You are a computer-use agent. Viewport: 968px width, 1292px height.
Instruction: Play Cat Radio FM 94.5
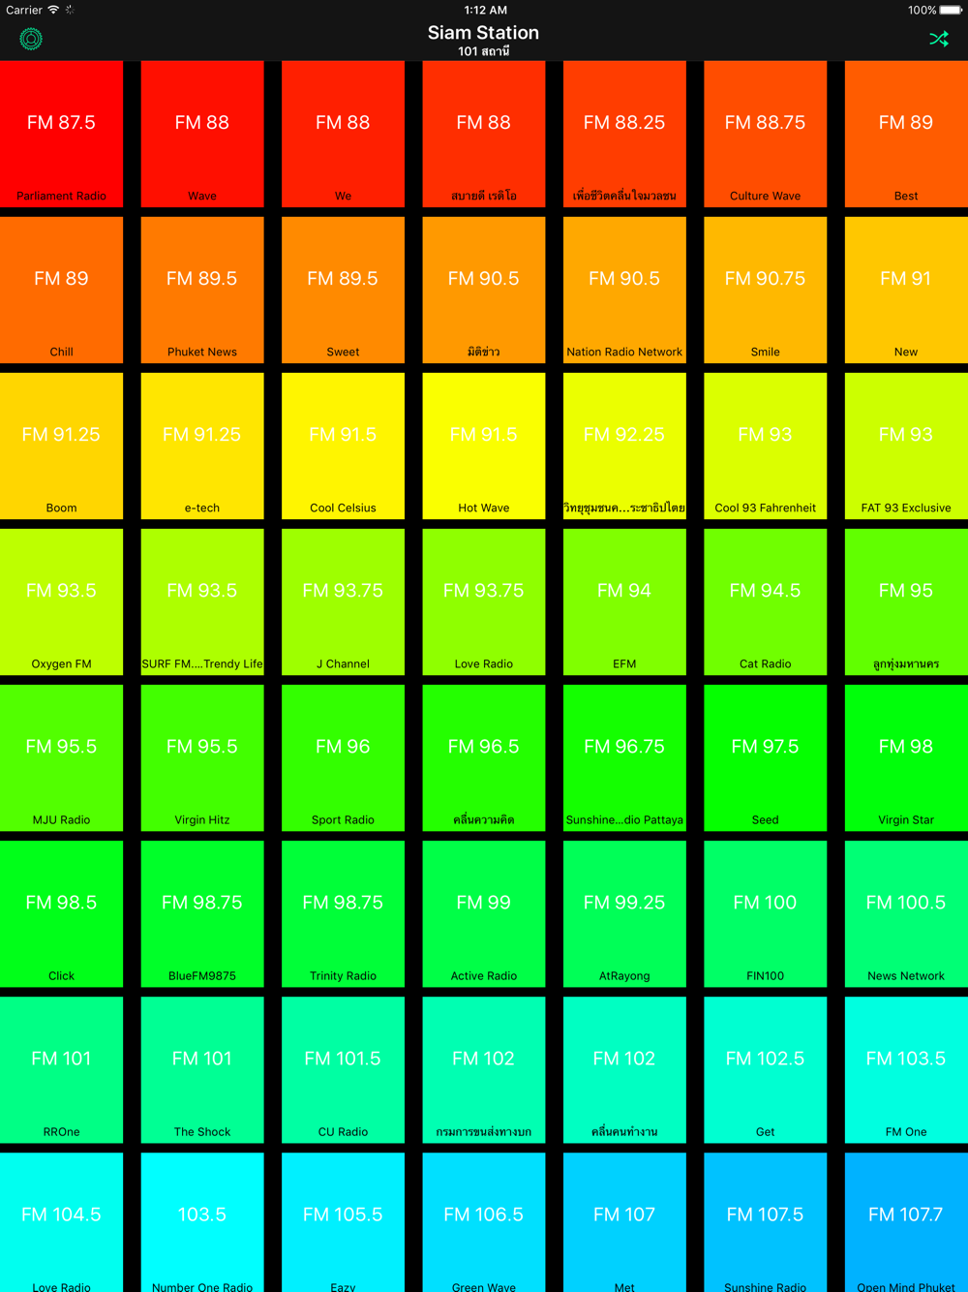[766, 601]
